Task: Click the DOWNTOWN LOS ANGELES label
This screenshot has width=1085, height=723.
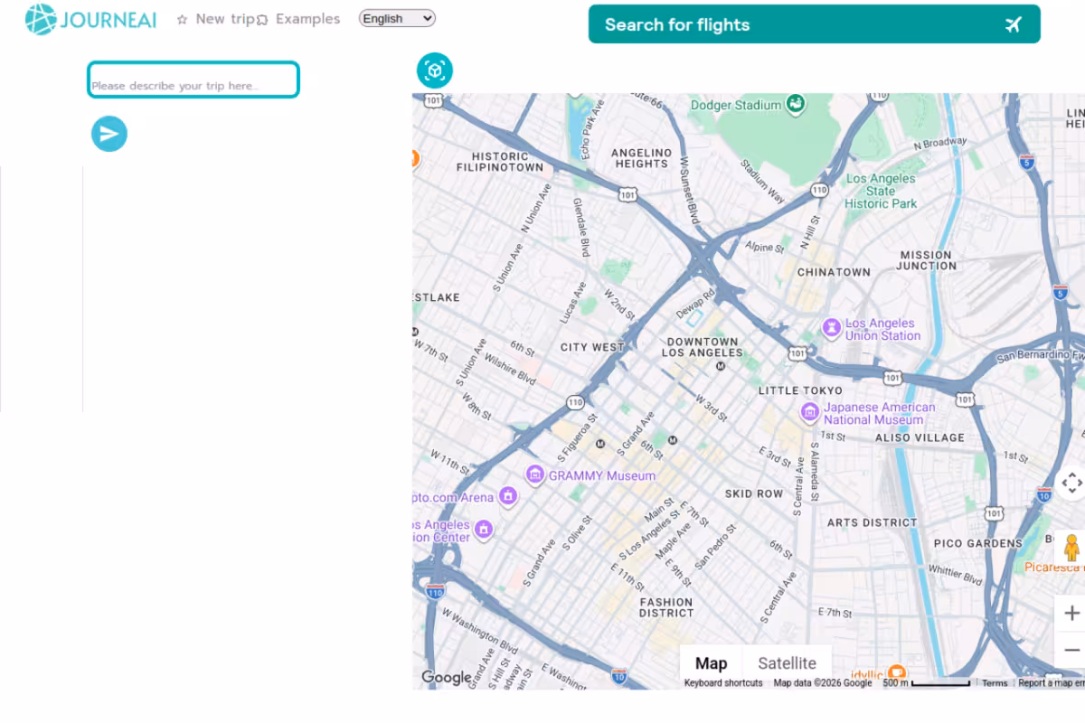Action: (703, 347)
